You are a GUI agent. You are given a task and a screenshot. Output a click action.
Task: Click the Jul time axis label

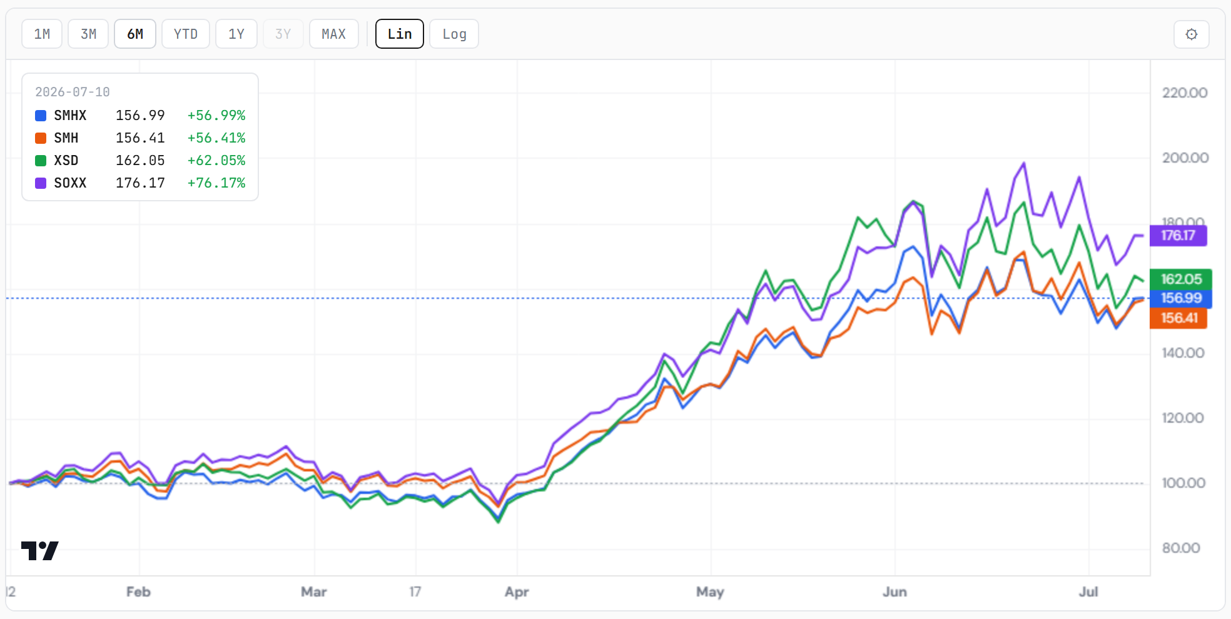click(1088, 591)
